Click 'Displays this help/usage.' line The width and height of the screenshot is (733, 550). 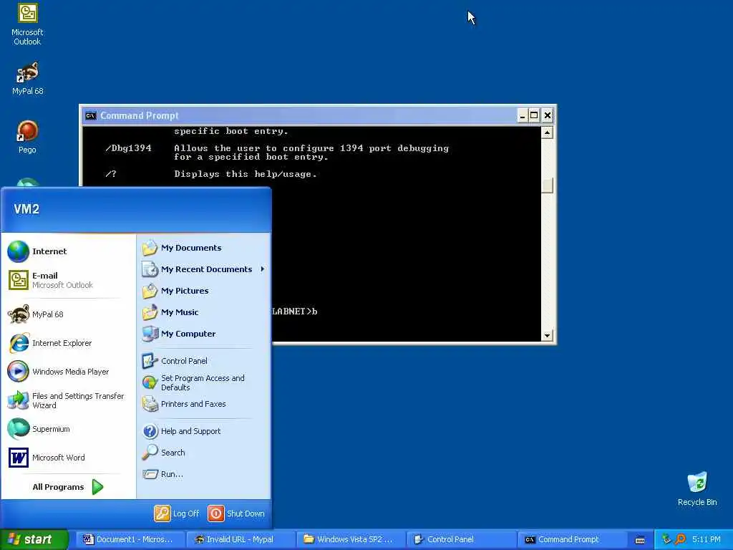coord(246,174)
